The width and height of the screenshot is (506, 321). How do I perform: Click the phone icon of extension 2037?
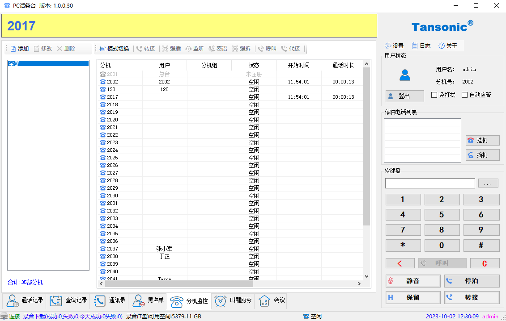point(103,249)
